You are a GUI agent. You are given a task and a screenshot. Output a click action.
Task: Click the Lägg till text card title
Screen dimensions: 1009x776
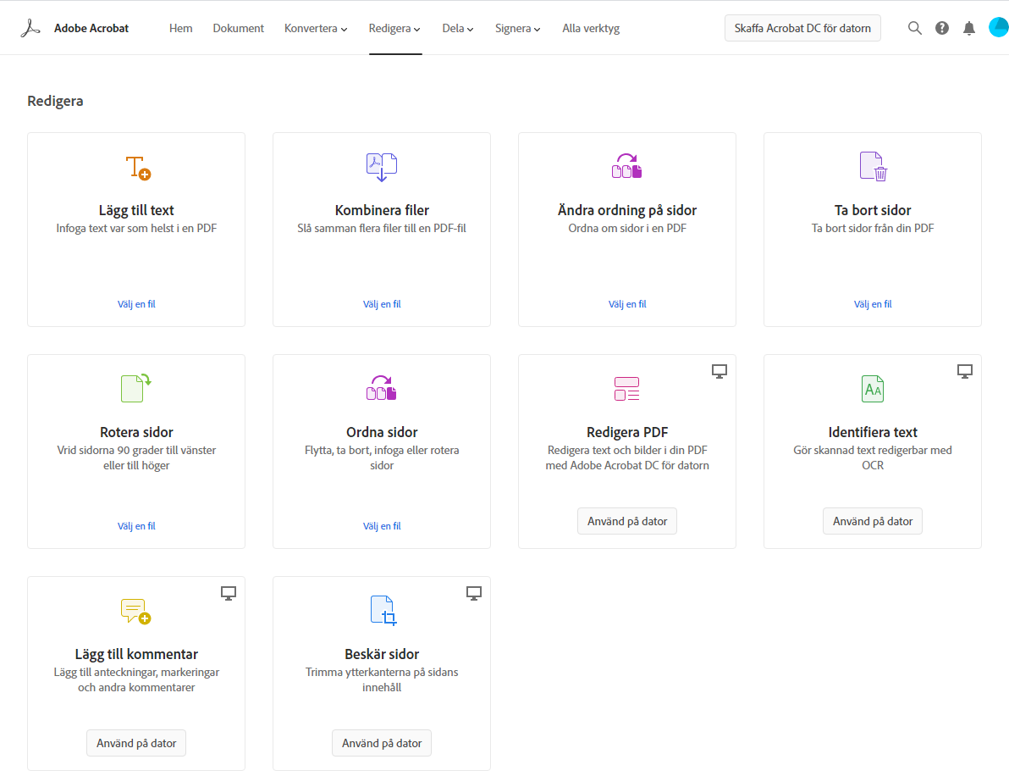coord(136,211)
